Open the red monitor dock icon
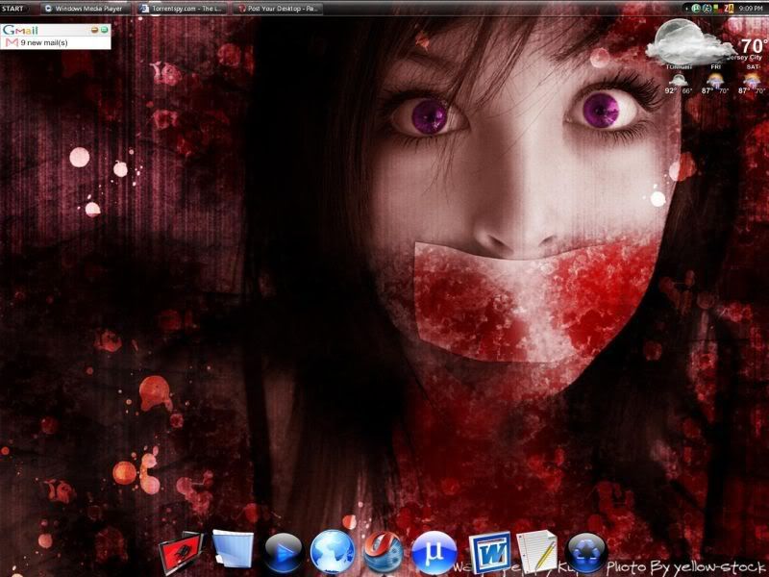This screenshot has width=769, height=577. (x=181, y=554)
